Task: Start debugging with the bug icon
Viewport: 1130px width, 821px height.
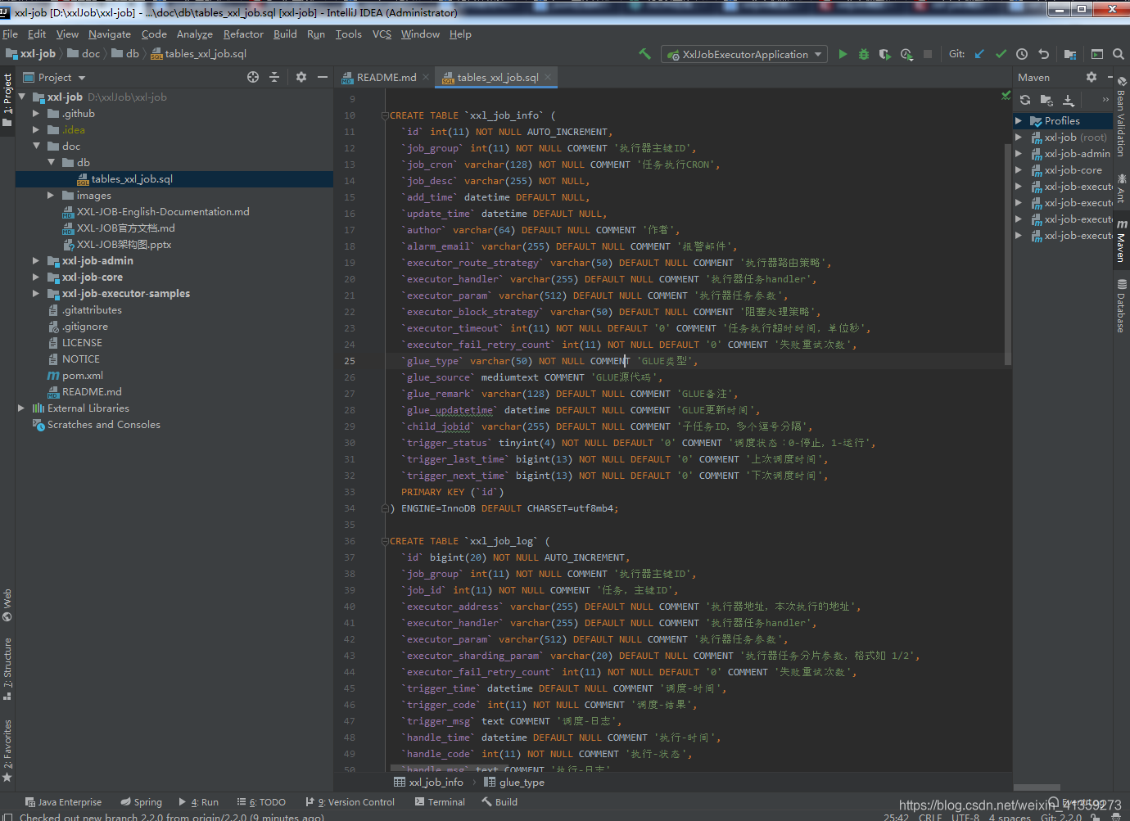Action: click(864, 54)
